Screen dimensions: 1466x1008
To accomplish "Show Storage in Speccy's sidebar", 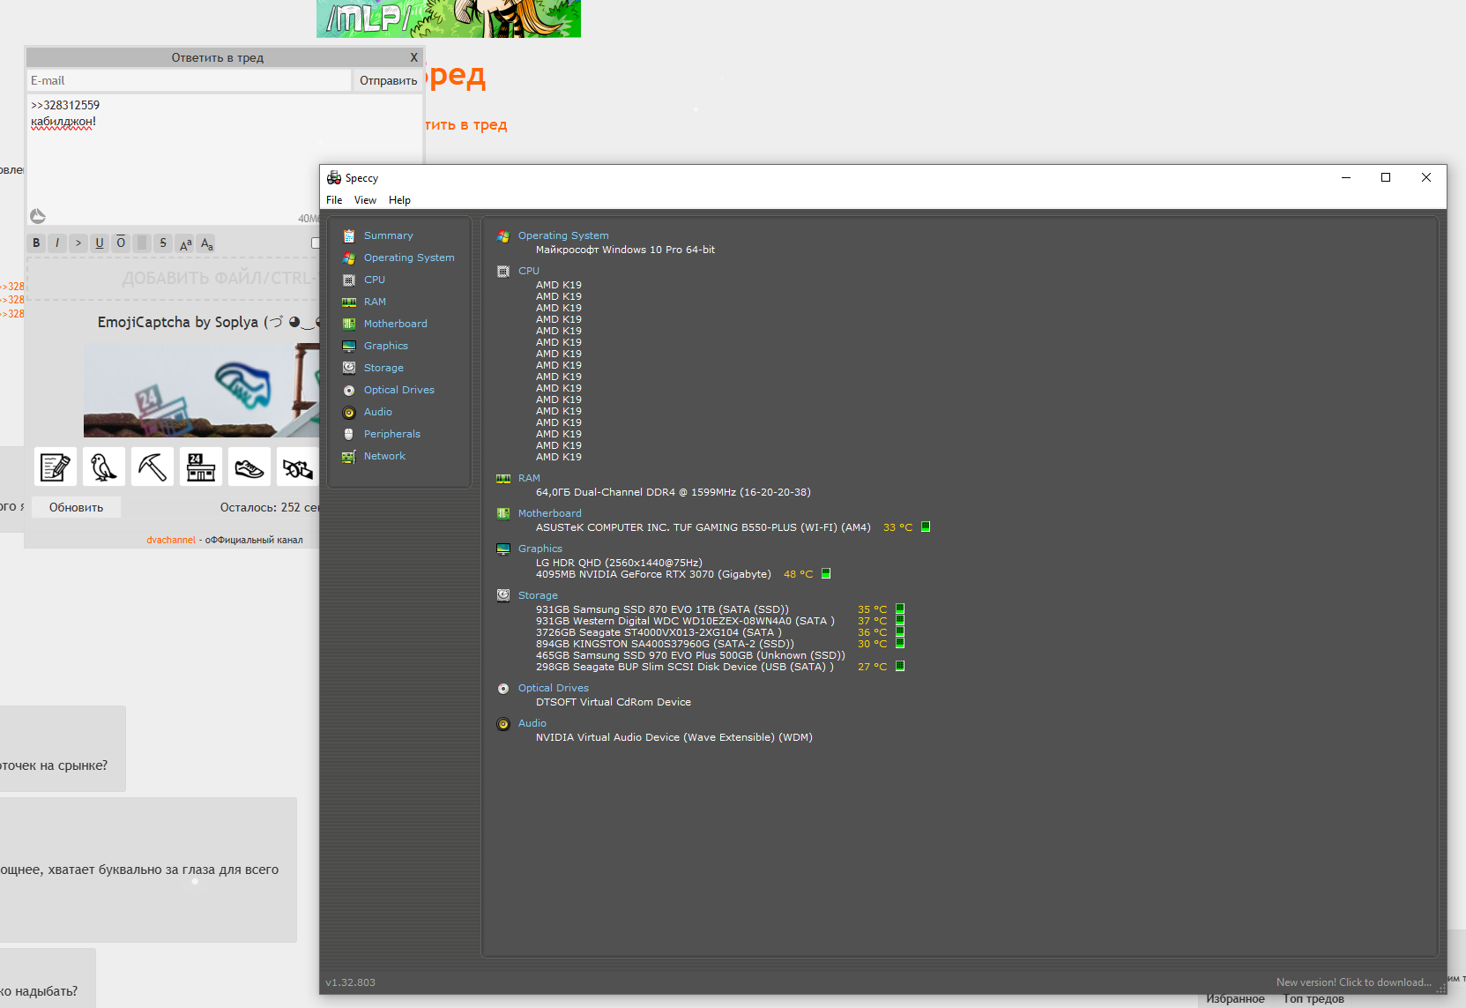I will [383, 368].
